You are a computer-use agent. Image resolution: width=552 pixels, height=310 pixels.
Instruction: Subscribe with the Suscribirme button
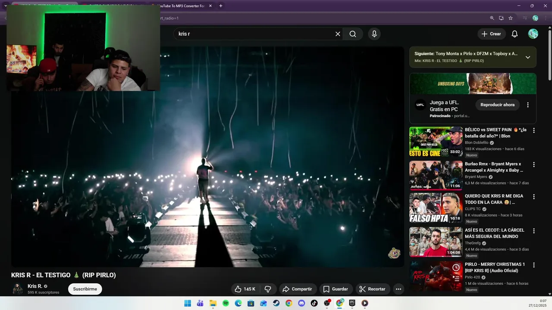pos(85,289)
